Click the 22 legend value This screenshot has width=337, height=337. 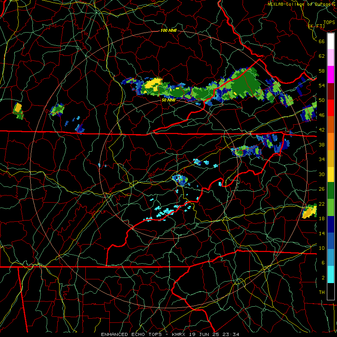click(x=322, y=204)
